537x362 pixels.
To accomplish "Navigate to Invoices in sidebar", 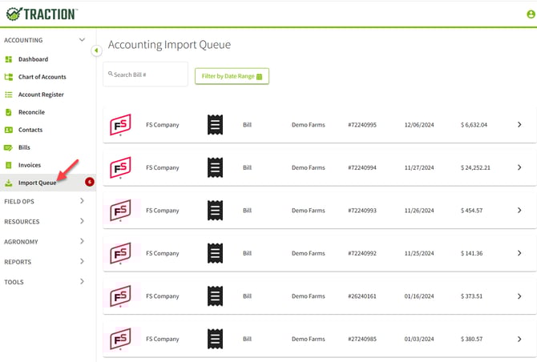I will [x=30, y=165].
